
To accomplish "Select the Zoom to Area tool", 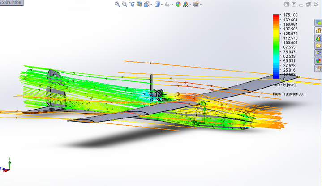I will [x=124, y=4].
